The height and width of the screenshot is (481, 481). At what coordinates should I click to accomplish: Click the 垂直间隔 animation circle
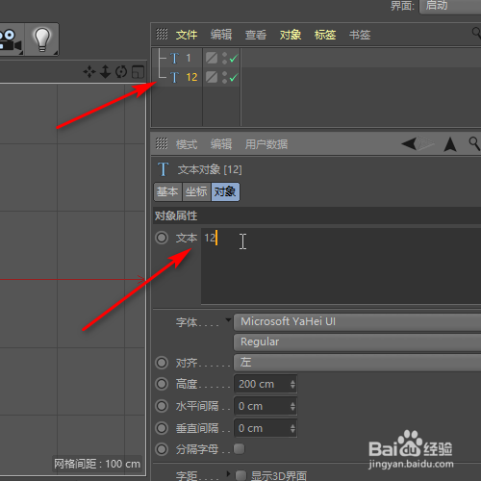(x=162, y=428)
